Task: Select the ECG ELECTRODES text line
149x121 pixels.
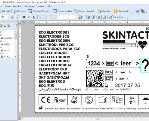Action: pyautogui.click(x=54, y=32)
